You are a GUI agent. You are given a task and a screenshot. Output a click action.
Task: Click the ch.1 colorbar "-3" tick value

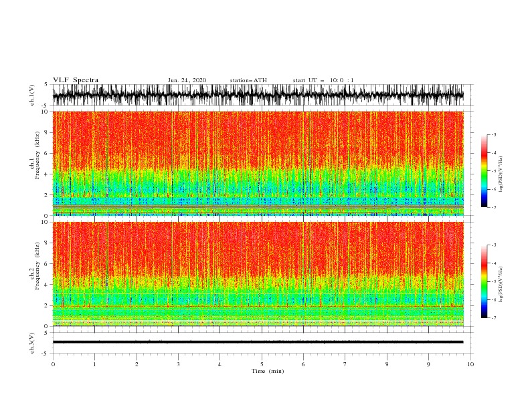(493, 134)
